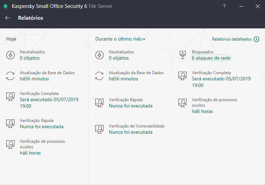Open the help question mark icon

[224, 6]
